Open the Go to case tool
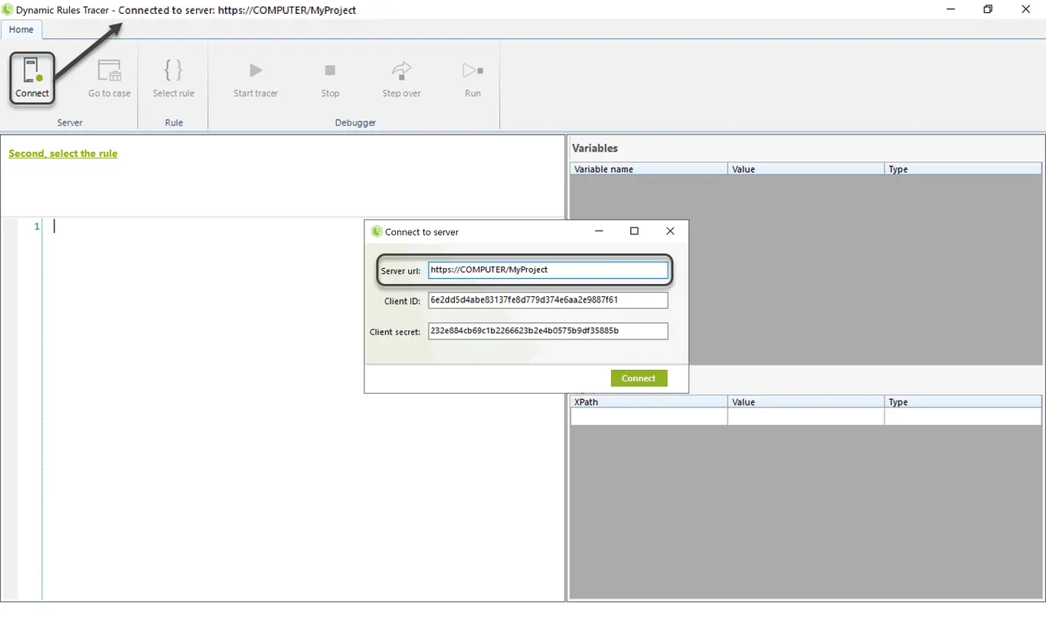The height and width of the screenshot is (621, 1046). tap(110, 70)
